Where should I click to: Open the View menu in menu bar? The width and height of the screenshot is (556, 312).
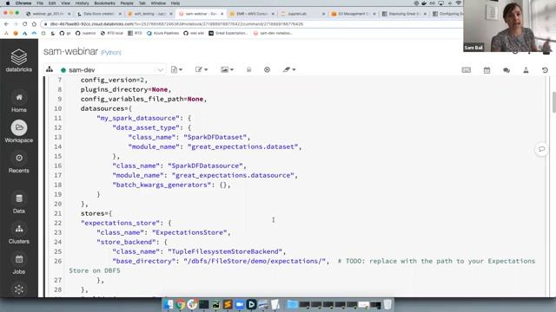coord(66,3)
